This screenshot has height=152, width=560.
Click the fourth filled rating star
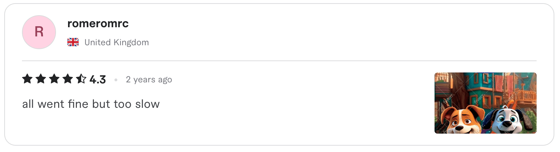coord(68,79)
